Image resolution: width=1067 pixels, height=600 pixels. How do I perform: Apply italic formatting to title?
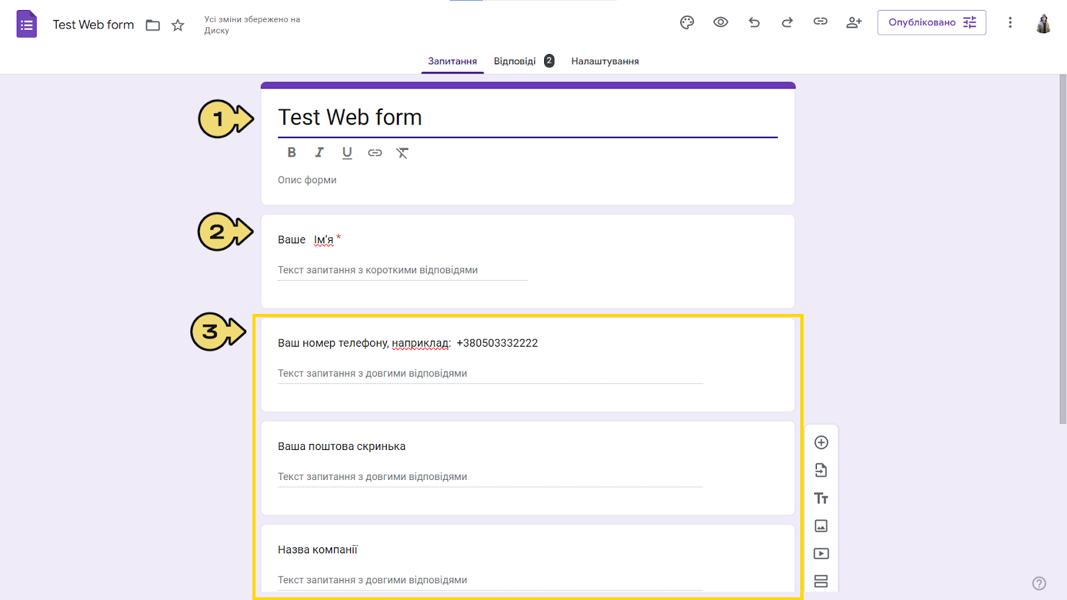319,153
